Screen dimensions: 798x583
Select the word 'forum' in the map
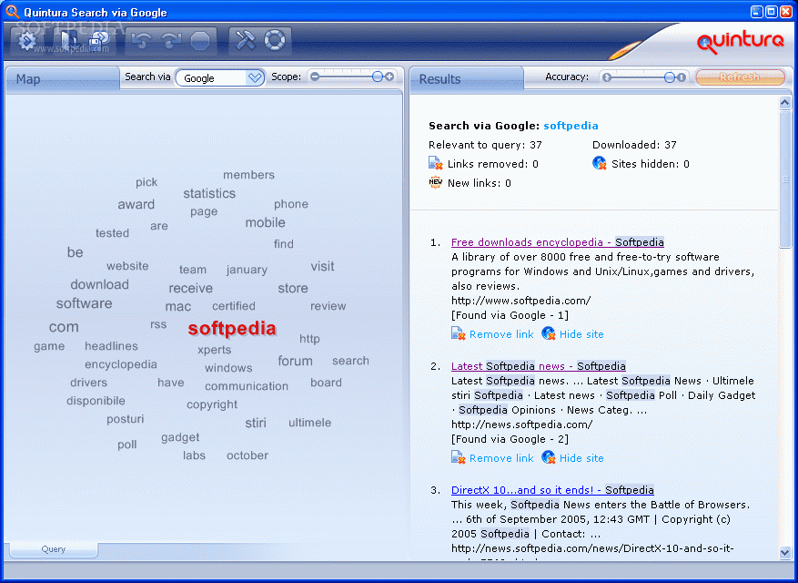click(x=295, y=361)
